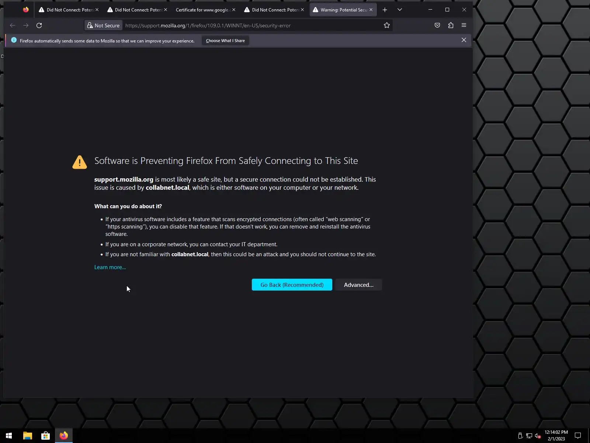Open the safely remove hardware tray icon
This screenshot has height=443, width=590.
tap(520, 436)
